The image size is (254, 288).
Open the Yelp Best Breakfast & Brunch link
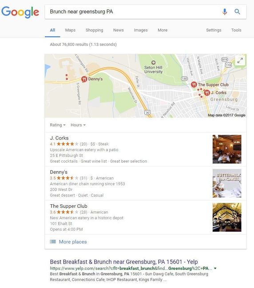coord(124,261)
